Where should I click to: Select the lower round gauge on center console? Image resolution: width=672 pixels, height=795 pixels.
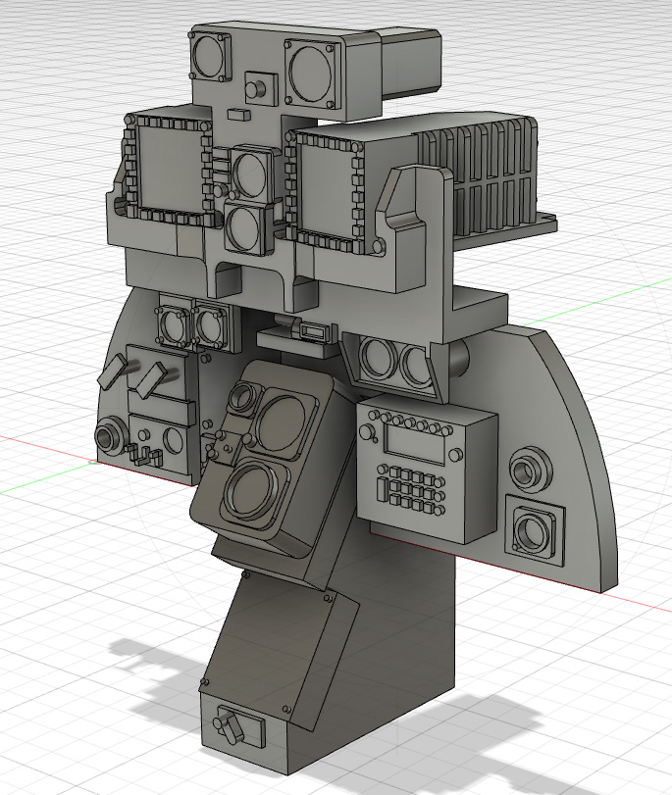tap(252, 491)
